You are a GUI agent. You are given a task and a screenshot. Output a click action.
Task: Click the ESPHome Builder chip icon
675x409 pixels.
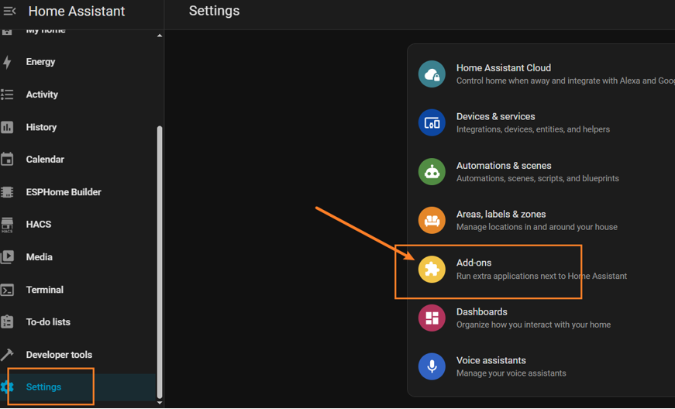(7, 192)
